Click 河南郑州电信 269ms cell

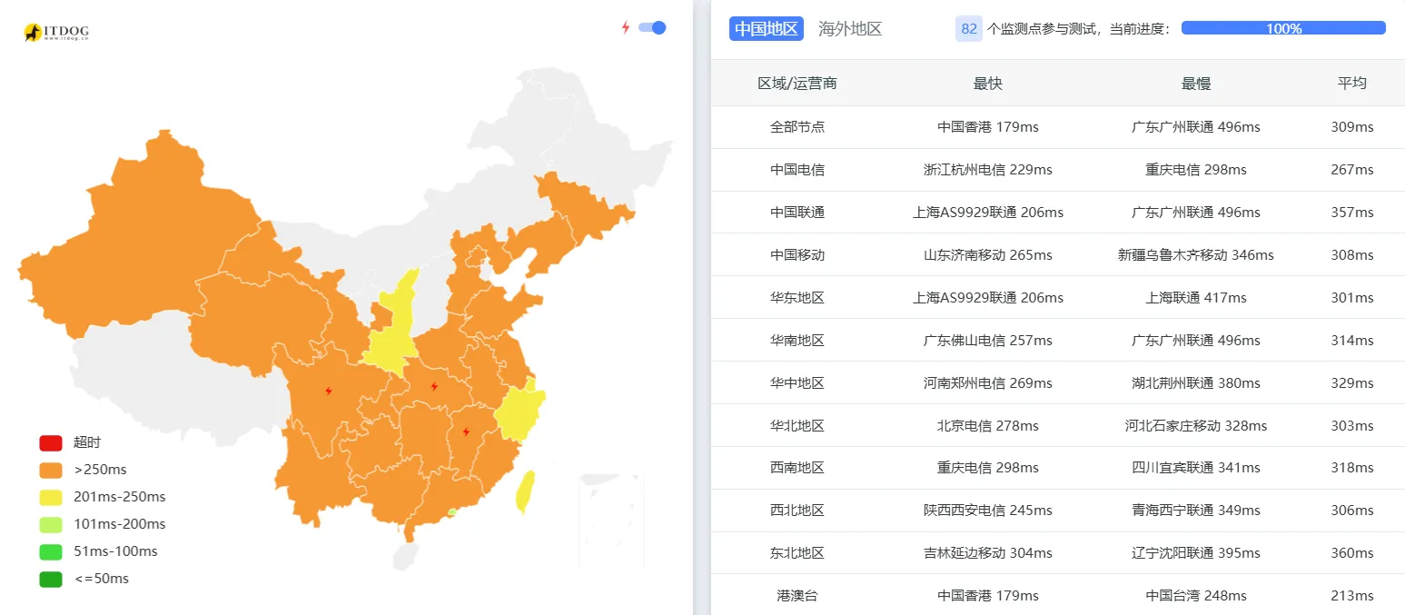[988, 383]
